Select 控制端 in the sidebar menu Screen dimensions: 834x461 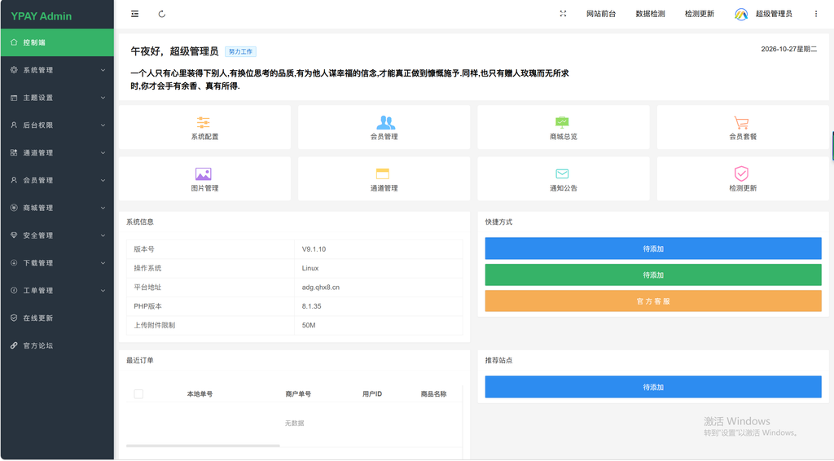(57, 42)
